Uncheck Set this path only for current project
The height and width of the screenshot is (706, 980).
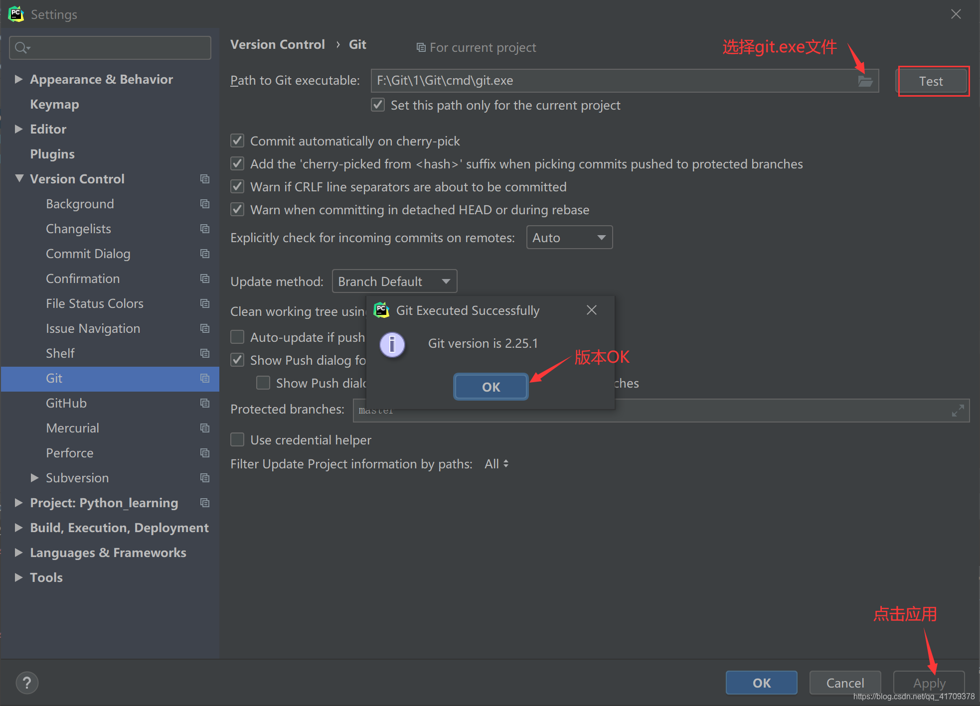378,105
